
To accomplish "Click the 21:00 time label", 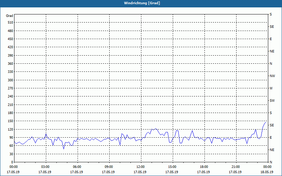I will [236, 167].
